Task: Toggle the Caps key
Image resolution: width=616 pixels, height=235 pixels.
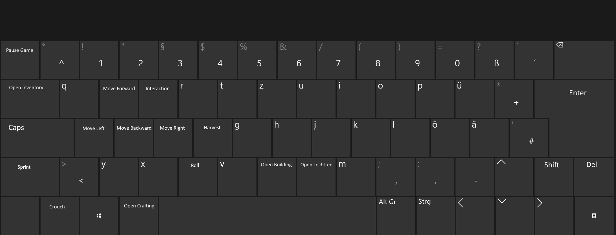Action: pyautogui.click(x=37, y=138)
